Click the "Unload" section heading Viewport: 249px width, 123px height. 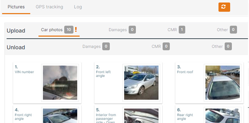point(16,48)
